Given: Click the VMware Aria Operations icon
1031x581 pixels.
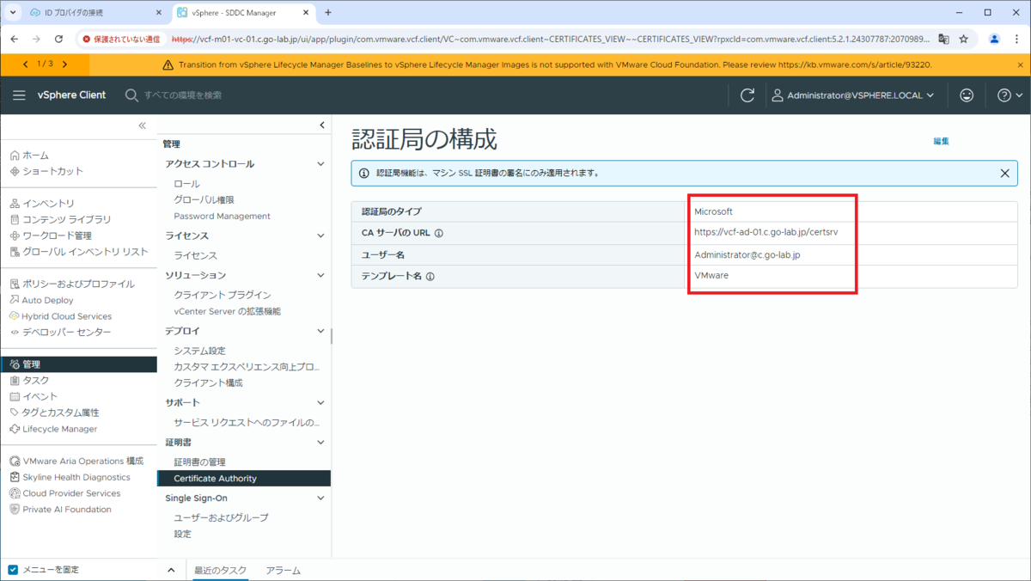Looking at the screenshot, I should [x=15, y=462].
